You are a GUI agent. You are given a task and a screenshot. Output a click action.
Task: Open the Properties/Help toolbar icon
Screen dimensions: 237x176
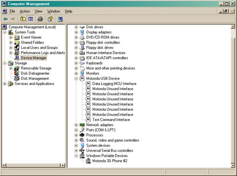point(50,19)
